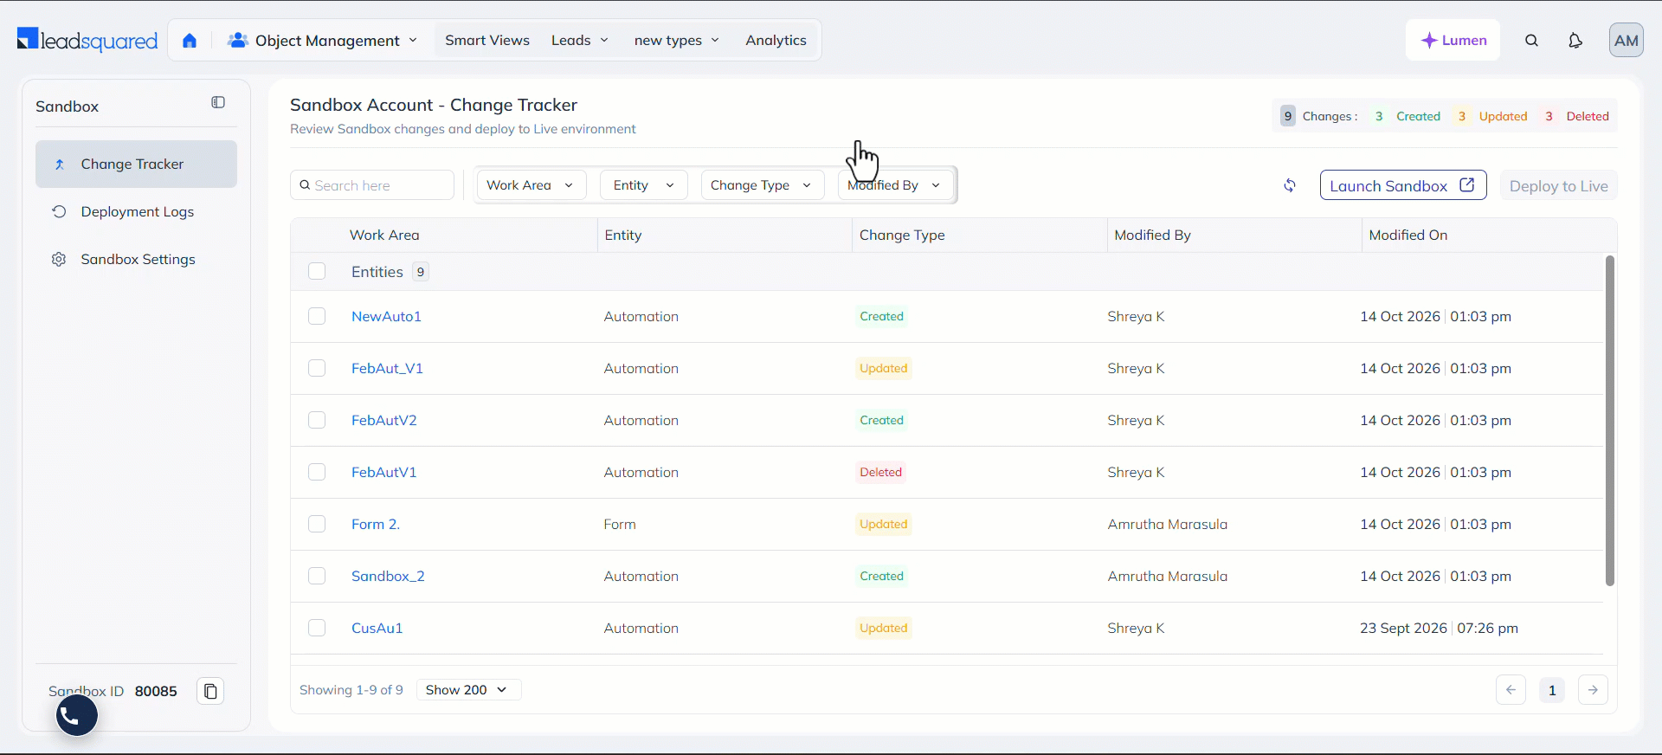Tick the FebAutV2 row checkbox
This screenshot has width=1662, height=755.
click(317, 421)
